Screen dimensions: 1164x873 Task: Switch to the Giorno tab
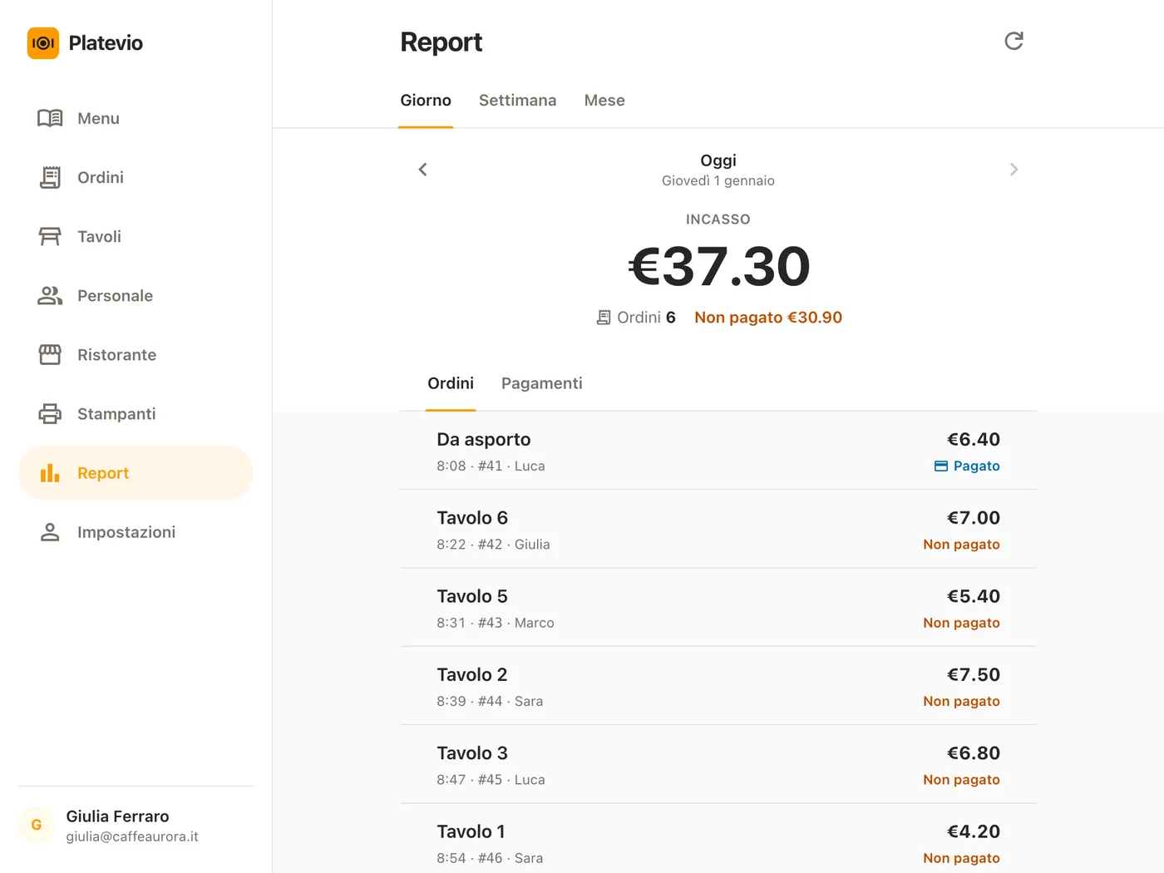[426, 101]
